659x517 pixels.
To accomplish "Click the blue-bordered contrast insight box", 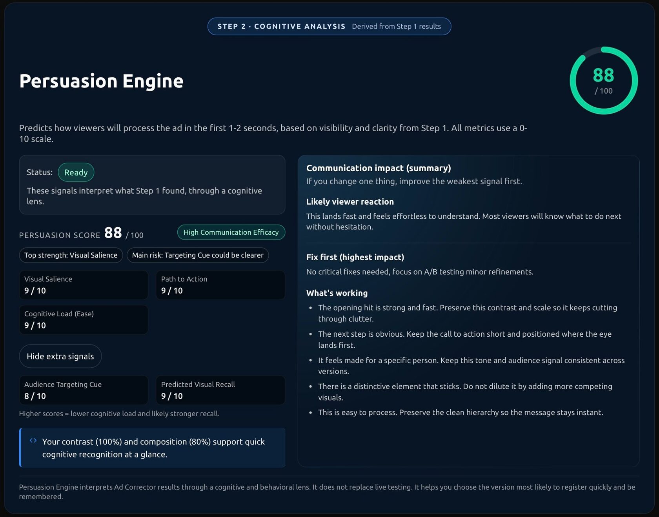I will click(152, 448).
